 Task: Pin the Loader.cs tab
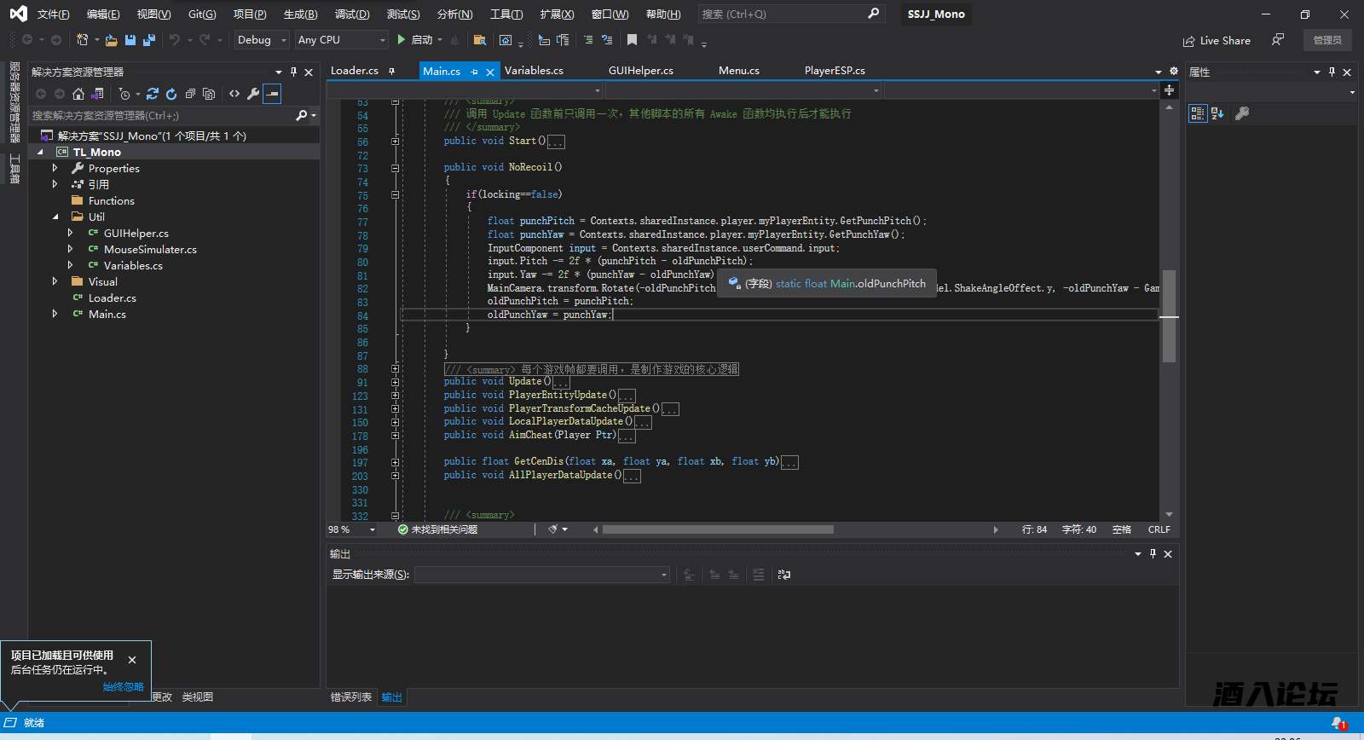(x=391, y=71)
